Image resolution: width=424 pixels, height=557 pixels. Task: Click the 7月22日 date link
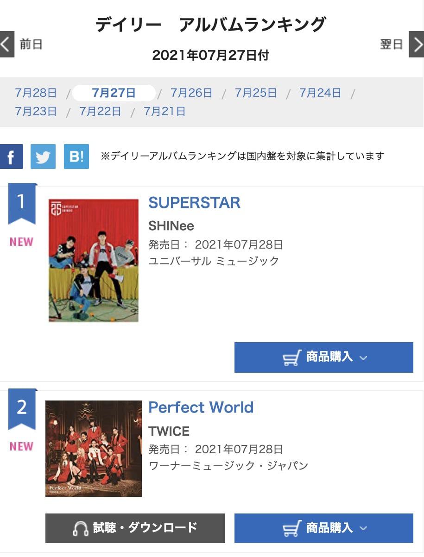click(100, 111)
